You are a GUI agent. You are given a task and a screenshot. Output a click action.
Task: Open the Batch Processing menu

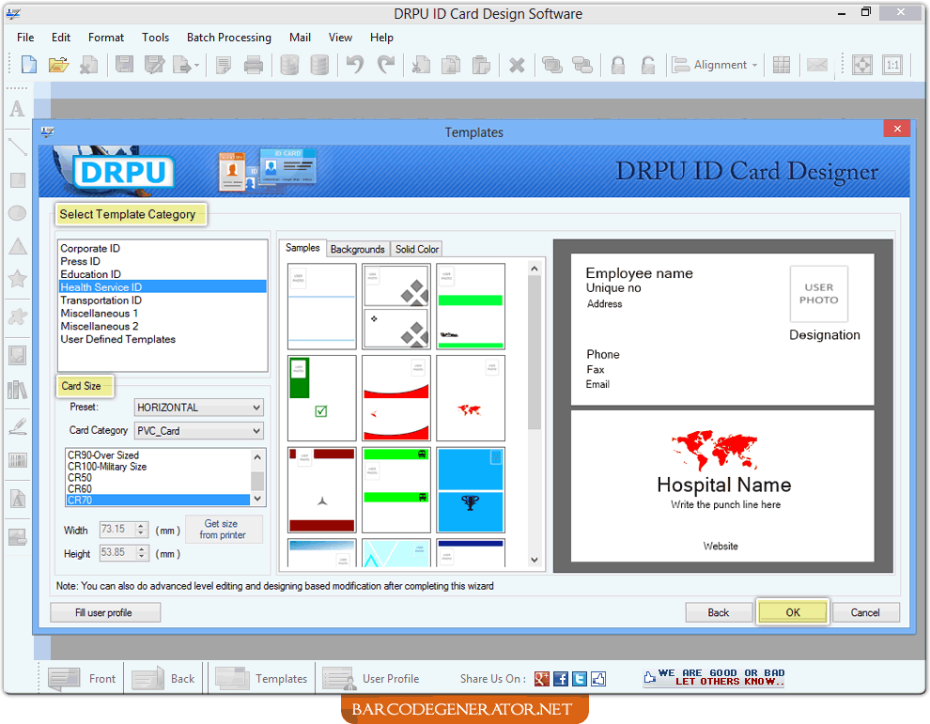tap(228, 38)
